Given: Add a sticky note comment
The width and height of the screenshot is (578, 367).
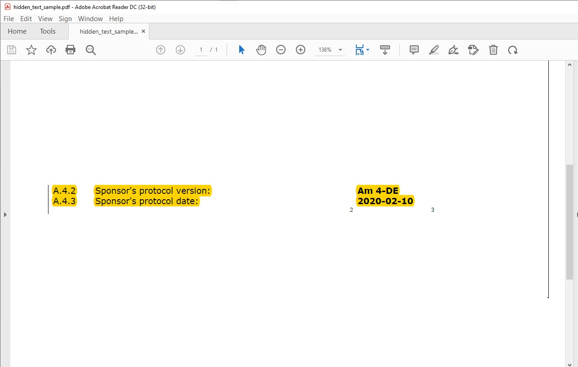Looking at the screenshot, I should click(414, 49).
